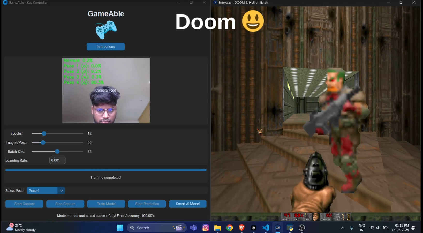Click the black cube app icon in taskbar
The width and height of the screenshot is (423, 233).
pyautogui.click(x=254, y=228)
